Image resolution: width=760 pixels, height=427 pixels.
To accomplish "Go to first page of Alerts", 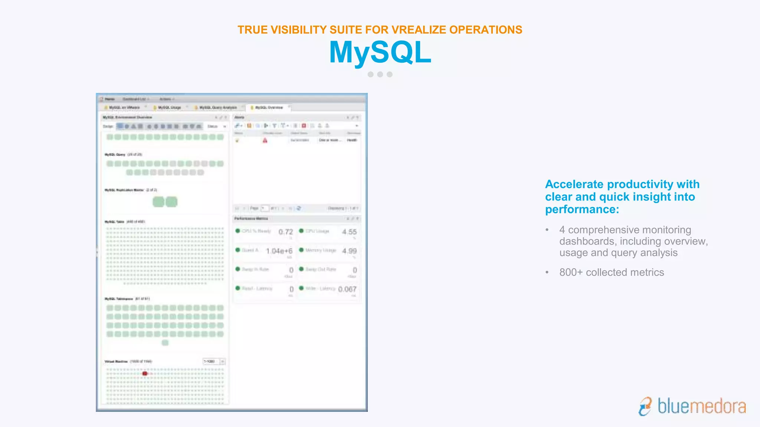I will (237, 208).
